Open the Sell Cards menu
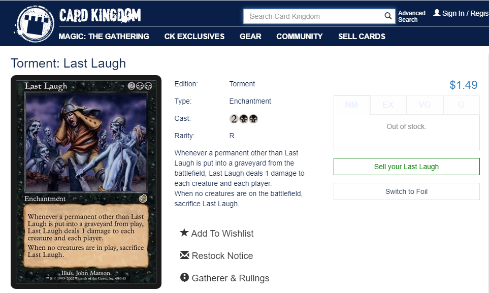The height and width of the screenshot is (293, 489). (x=362, y=37)
